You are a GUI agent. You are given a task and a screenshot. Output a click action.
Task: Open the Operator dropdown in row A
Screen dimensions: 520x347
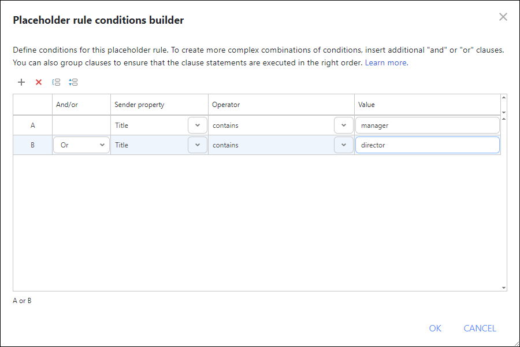click(x=344, y=125)
